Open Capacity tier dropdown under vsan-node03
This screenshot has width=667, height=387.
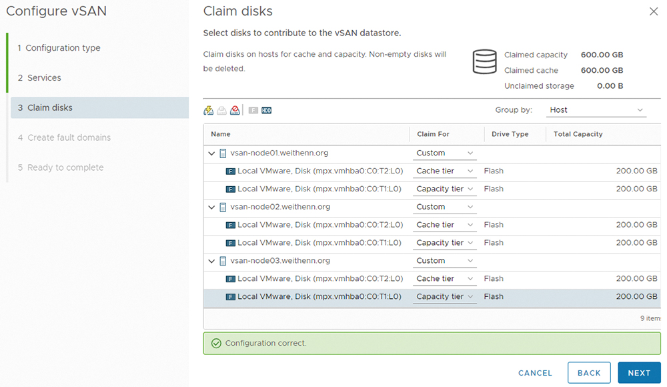pyautogui.click(x=444, y=297)
